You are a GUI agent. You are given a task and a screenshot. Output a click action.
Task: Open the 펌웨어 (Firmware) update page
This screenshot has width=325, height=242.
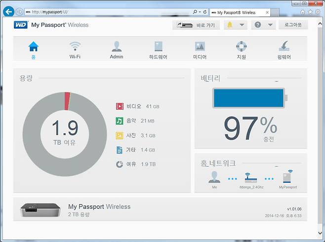point(284,47)
